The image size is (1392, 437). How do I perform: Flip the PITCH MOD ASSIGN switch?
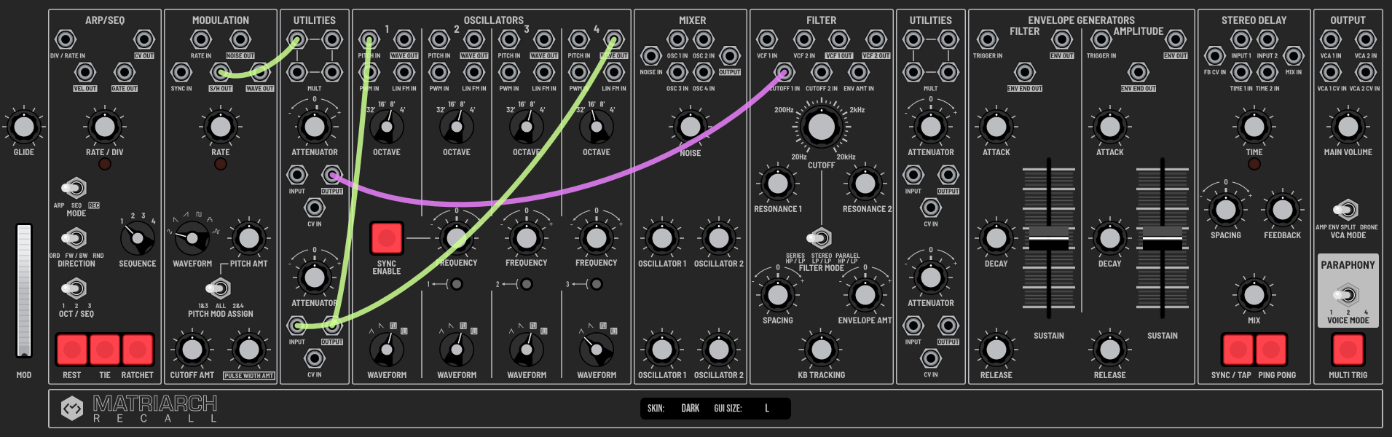[219, 288]
